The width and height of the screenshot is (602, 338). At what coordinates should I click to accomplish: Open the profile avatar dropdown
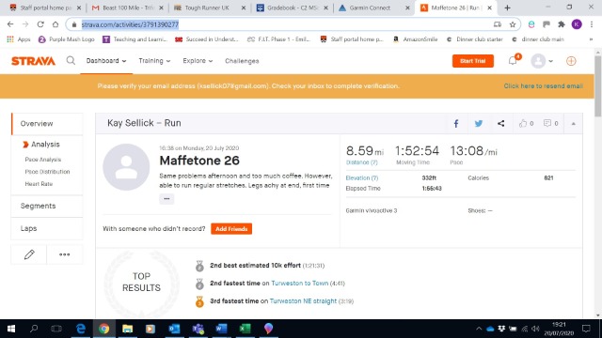click(542, 61)
